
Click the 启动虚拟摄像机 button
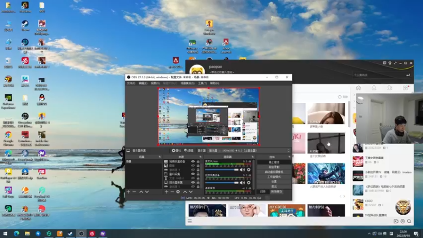pos(274,172)
